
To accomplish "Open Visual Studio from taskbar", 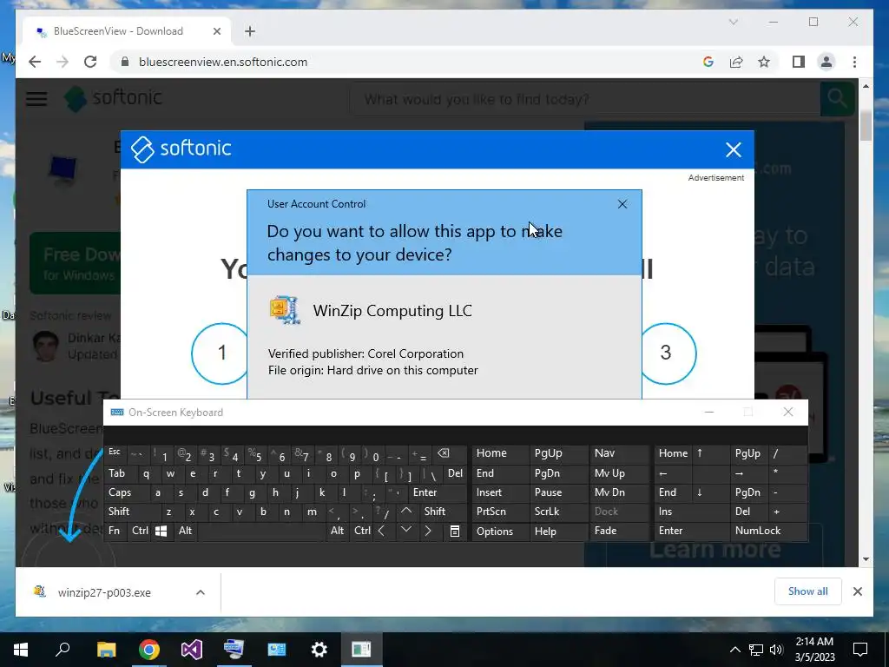I will point(192,650).
